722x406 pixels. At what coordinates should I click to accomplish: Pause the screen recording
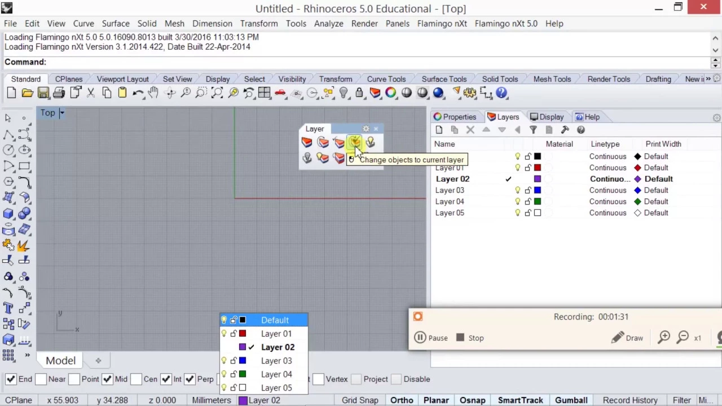pos(431,338)
